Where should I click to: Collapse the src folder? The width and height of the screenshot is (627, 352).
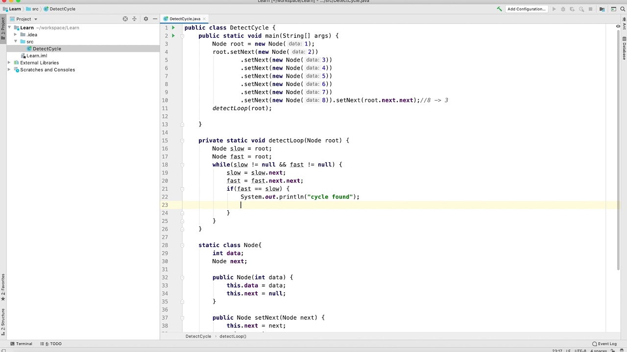click(16, 42)
